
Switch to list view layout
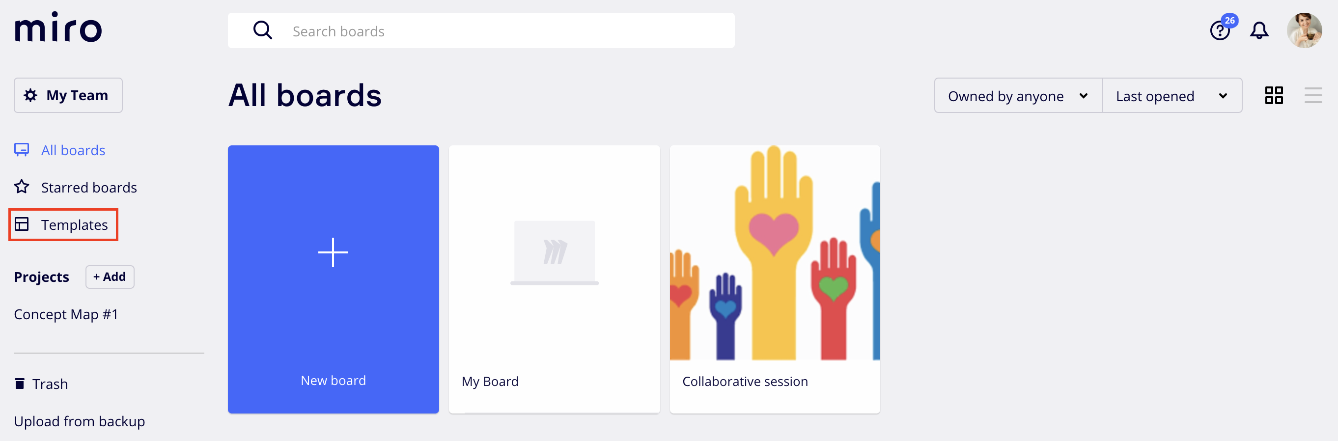point(1312,96)
